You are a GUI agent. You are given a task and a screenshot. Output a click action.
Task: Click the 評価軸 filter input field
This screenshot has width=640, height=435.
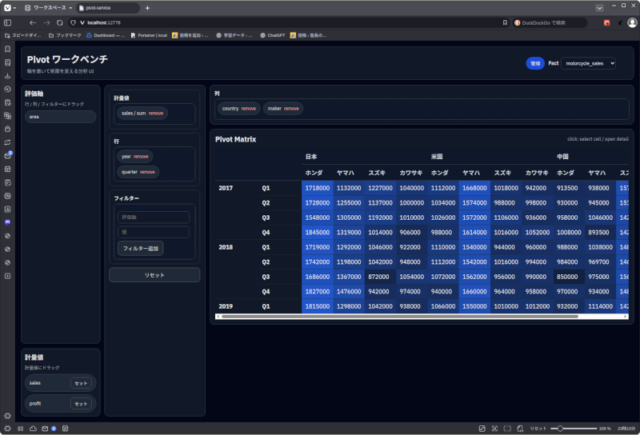[153, 217]
